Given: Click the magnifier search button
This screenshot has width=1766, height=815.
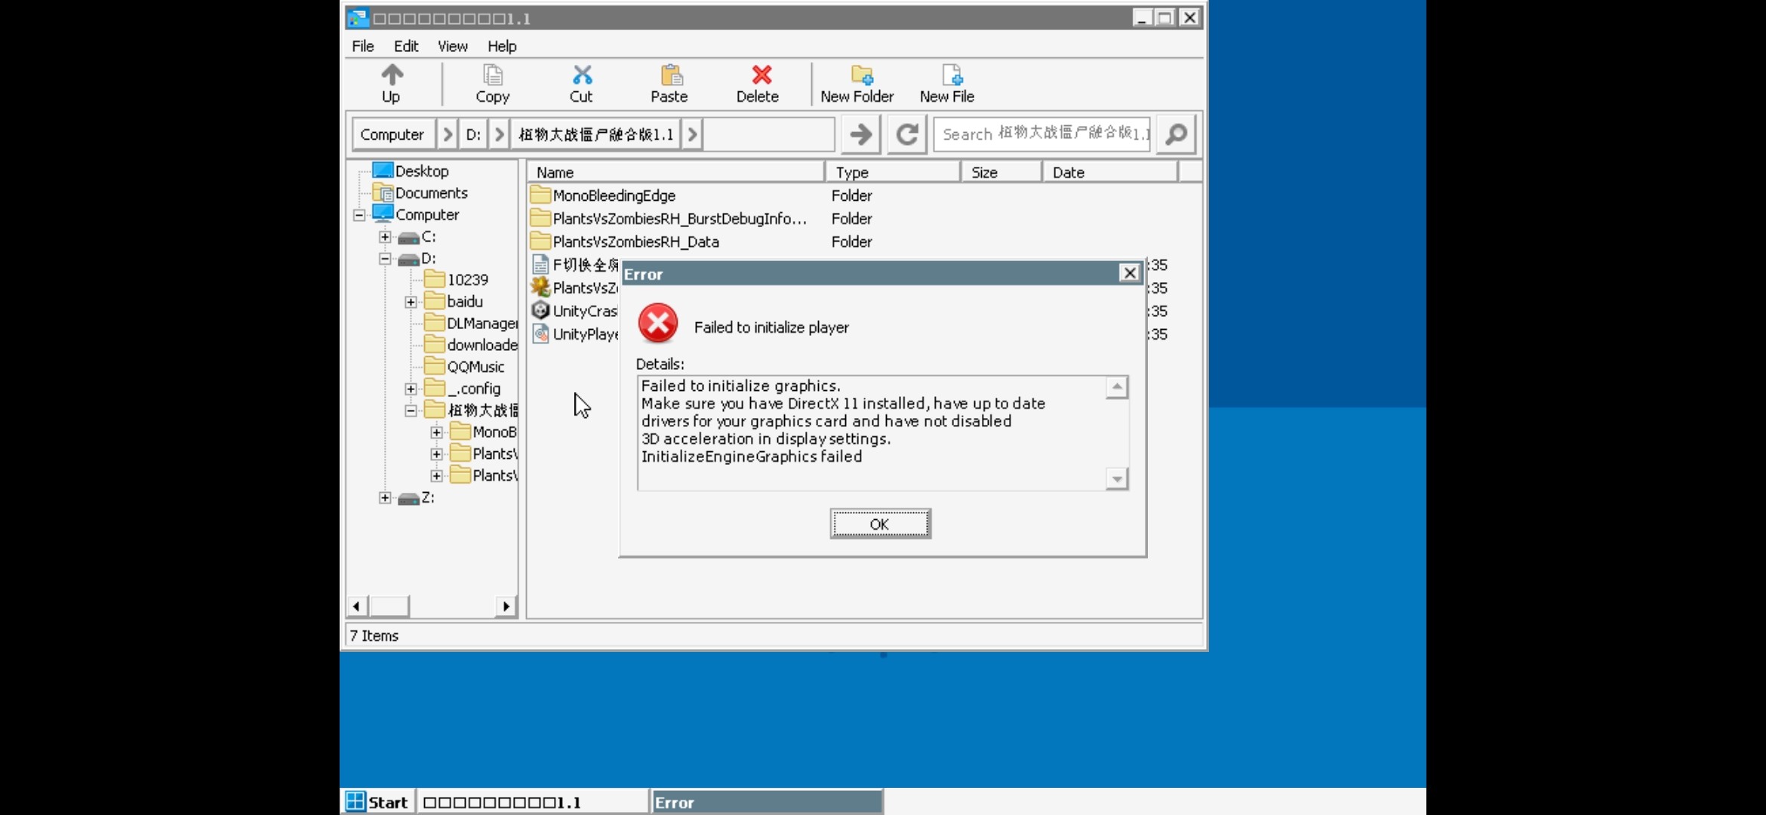Looking at the screenshot, I should [1176, 134].
